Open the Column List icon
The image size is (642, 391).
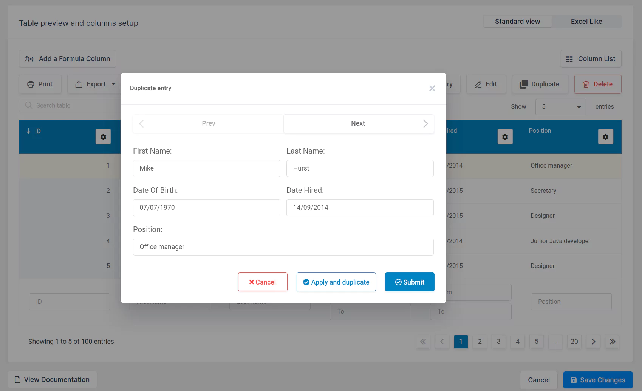pos(569,59)
